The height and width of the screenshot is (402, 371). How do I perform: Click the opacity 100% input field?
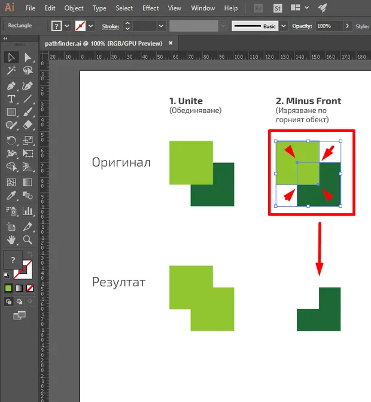coord(329,26)
